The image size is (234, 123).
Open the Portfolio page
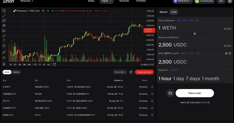point(141,1)
